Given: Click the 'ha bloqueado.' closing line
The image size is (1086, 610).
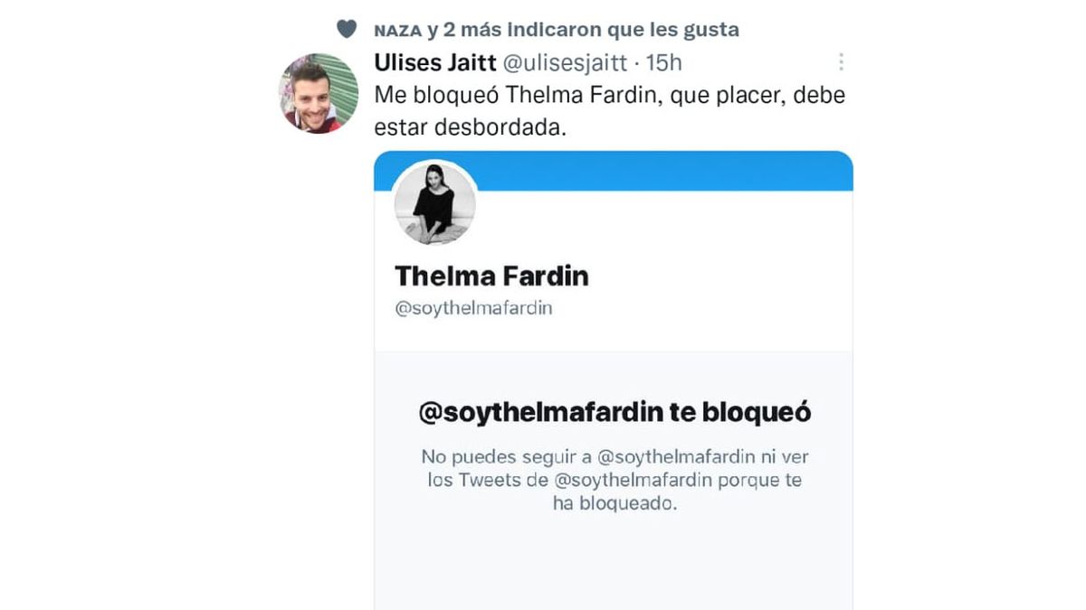Looking at the screenshot, I should [x=614, y=504].
